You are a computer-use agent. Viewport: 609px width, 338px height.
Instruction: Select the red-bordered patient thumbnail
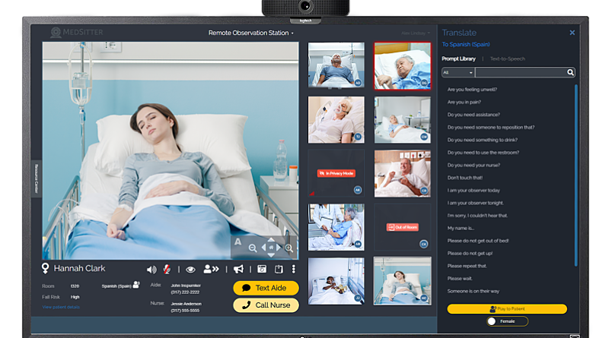(403, 66)
